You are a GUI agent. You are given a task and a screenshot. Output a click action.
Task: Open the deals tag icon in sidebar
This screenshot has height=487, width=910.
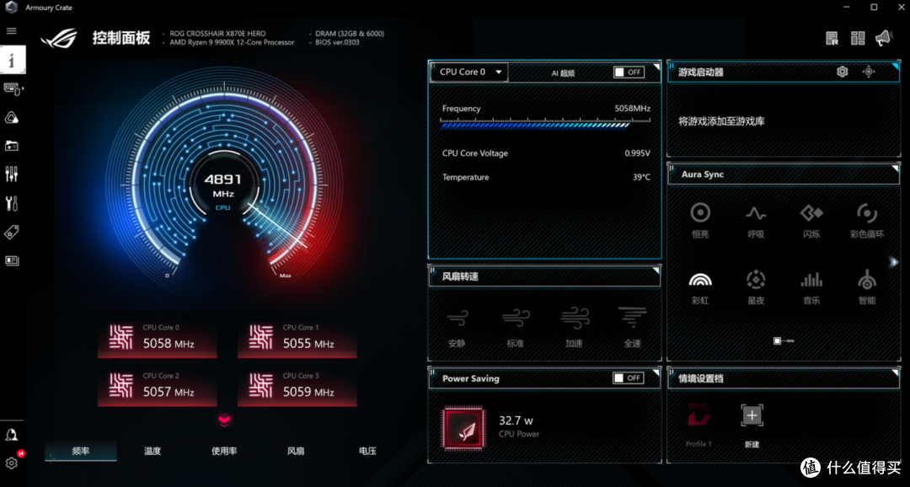coord(12,233)
